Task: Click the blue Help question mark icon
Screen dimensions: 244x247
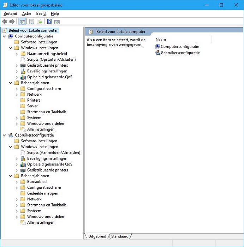Action: pyautogui.click(x=49, y=22)
